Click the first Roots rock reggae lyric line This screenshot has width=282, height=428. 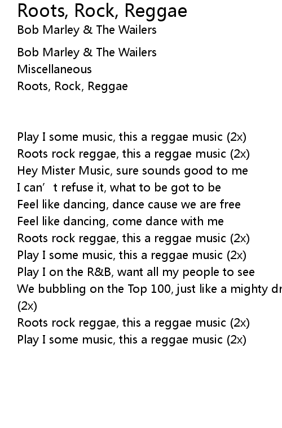point(133,154)
